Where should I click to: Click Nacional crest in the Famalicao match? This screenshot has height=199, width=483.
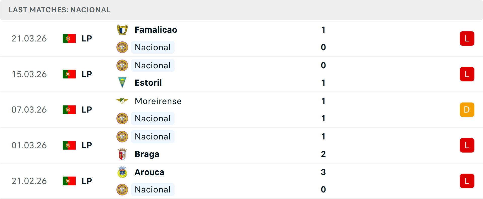point(122,47)
